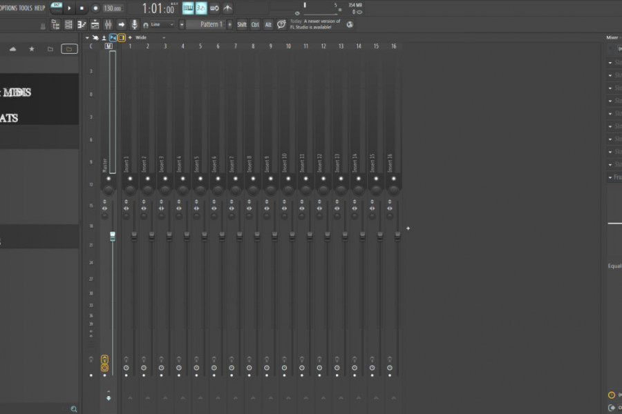This screenshot has width=622, height=414.
Task: Click the Alt modifier button
Action: (269, 25)
